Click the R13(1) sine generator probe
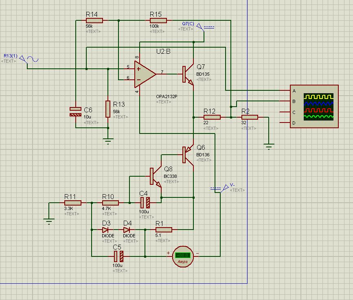 (x=29, y=60)
